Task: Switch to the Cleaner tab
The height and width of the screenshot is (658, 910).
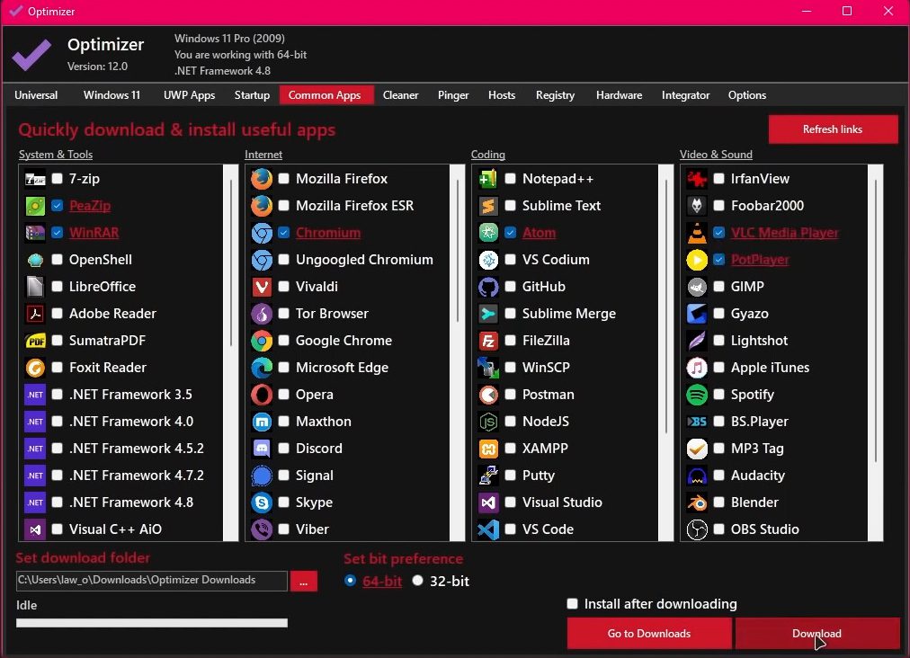Action: click(400, 95)
